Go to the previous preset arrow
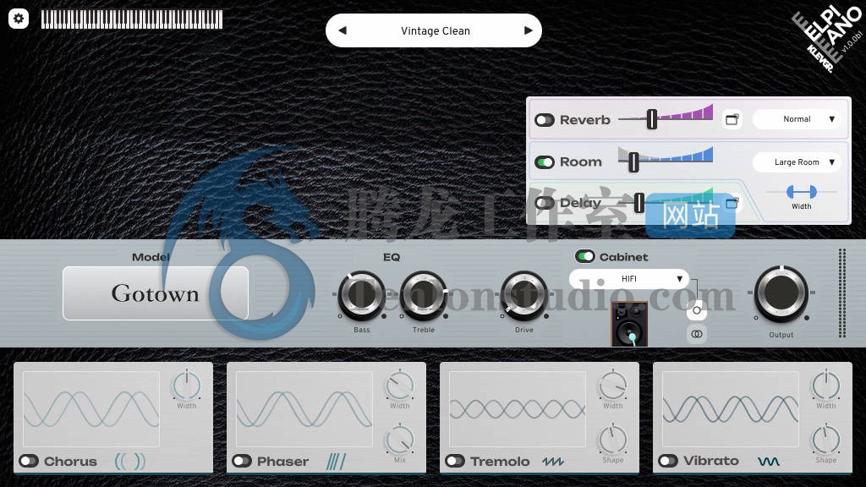The image size is (866, 487). tap(343, 30)
